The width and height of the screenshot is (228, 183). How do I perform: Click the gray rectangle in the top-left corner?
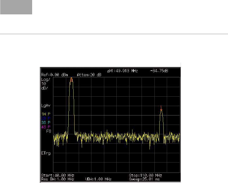pyautogui.click(x=16, y=7)
